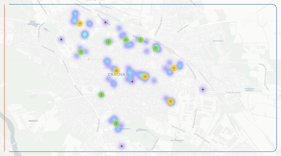The image size is (281, 156).
Task: Select green cluster 2 north of CRAIOVA label
Action: (108, 42)
